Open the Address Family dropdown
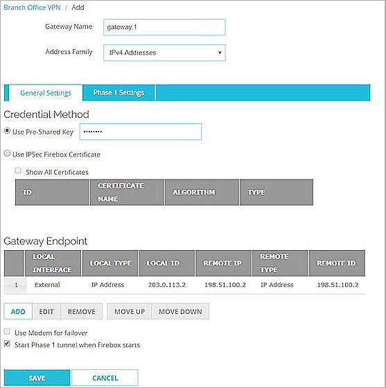This screenshot has width=386, height=388. [164, 53]
